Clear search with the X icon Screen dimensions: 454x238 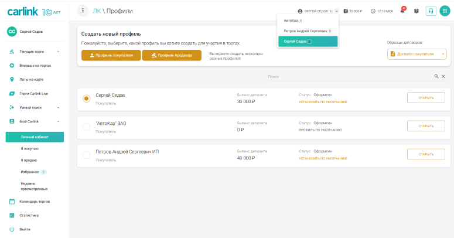tap(443, 76)
